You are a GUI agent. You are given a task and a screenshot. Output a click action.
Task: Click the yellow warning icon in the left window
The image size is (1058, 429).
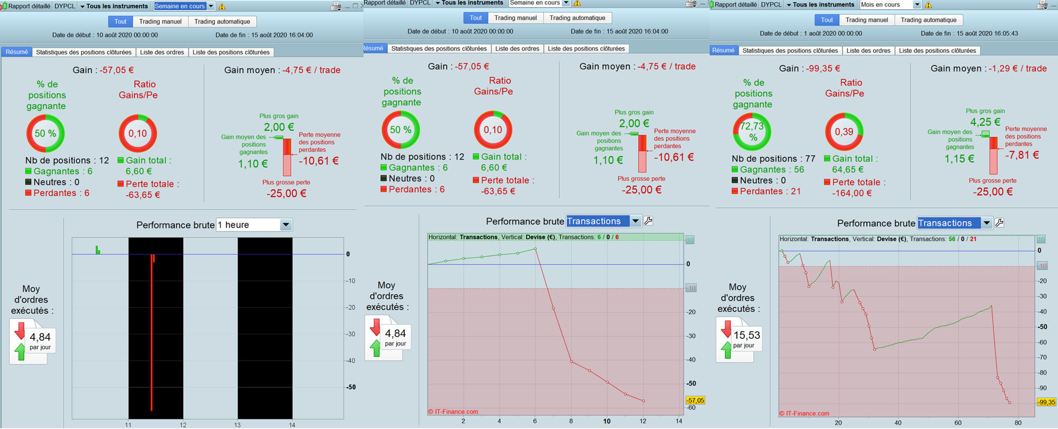pos(222,7)
